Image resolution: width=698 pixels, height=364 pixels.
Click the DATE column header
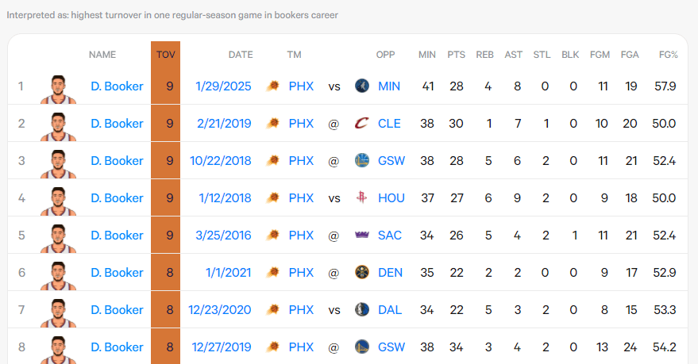tap(241, 55)
